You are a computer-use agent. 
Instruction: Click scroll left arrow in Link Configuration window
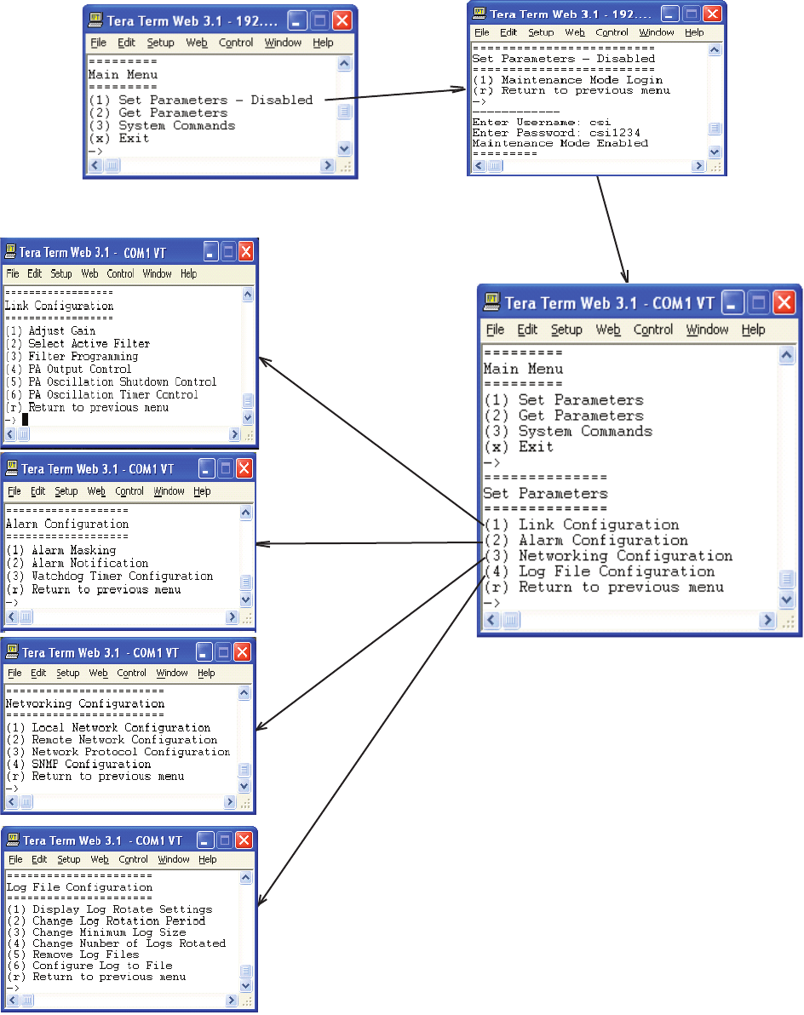tap(10, 434)
